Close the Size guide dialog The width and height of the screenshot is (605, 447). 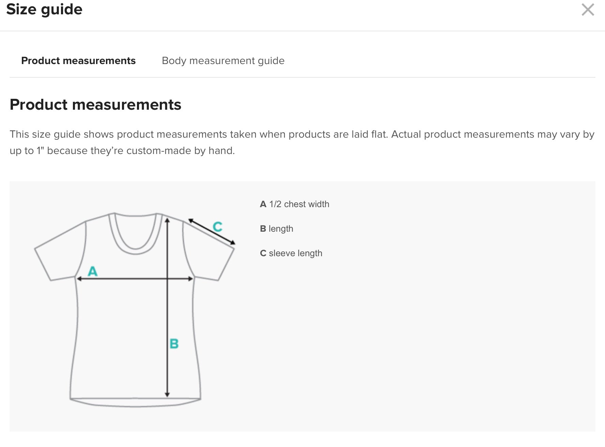tap(588, 10)
